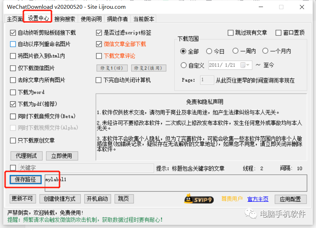Select the 全部 download range radio
This screenshot has height=228, width=316.
point(183,51)
